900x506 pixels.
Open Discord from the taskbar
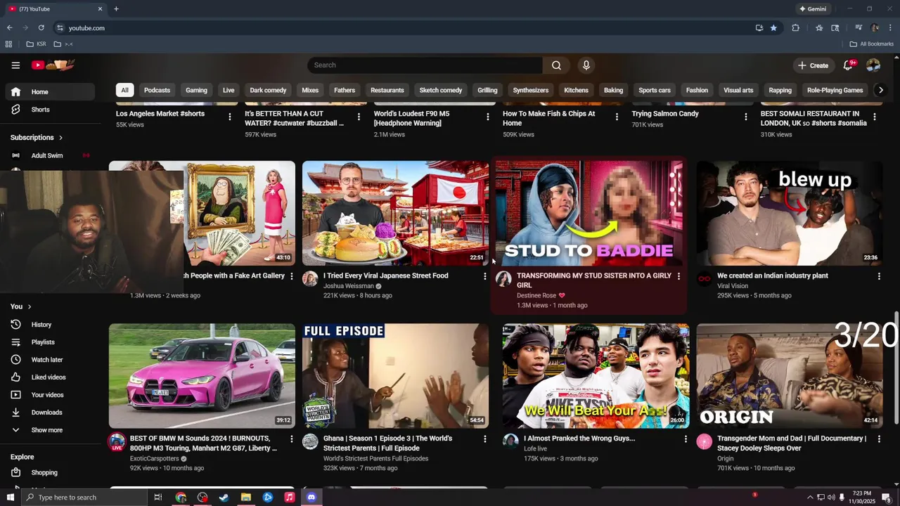311,498
